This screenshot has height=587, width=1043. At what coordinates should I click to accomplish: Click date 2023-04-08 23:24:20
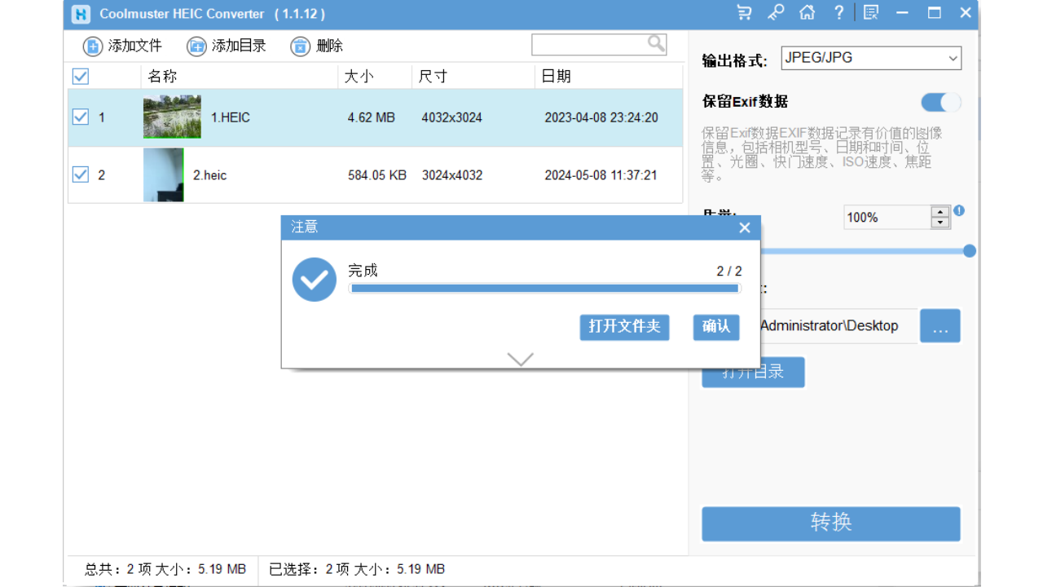601,117
